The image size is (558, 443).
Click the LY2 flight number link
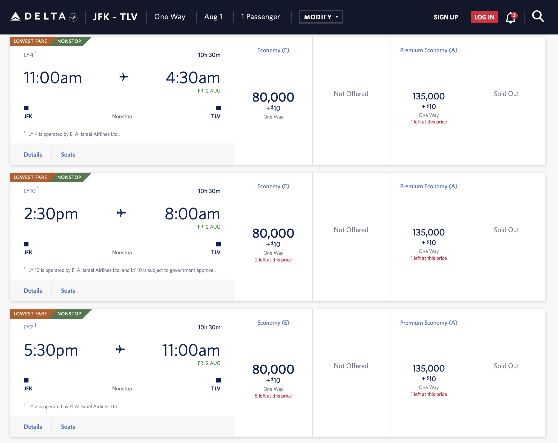pos(28,327)
